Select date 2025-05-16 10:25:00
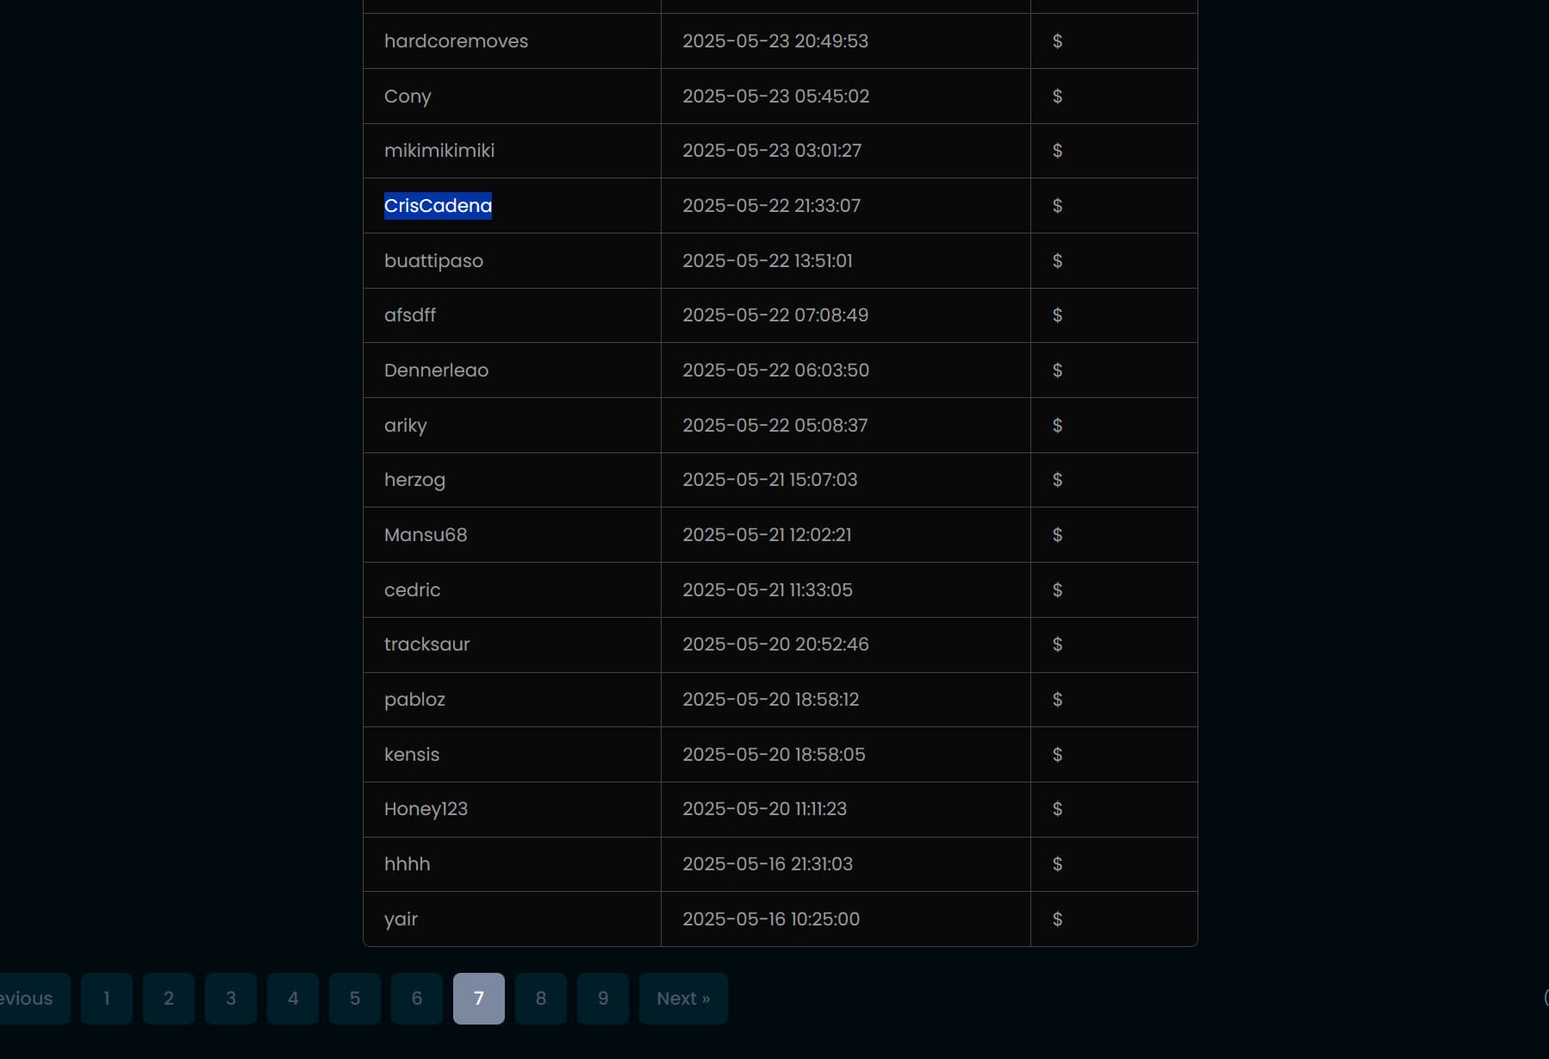This screenshot has width=1549, height=1059. (771, 919)
